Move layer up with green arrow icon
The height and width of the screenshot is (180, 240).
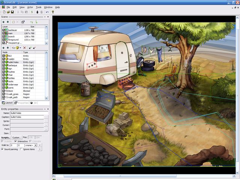click(x=3, y=22)
